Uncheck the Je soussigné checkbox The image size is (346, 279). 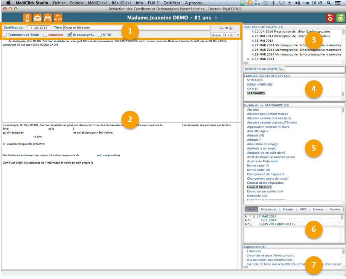pyautogui.click(x=70, y=35)
